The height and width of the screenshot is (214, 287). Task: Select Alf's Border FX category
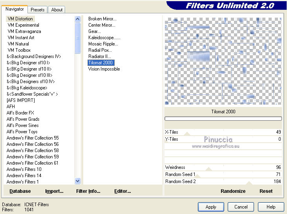[20, 113]
